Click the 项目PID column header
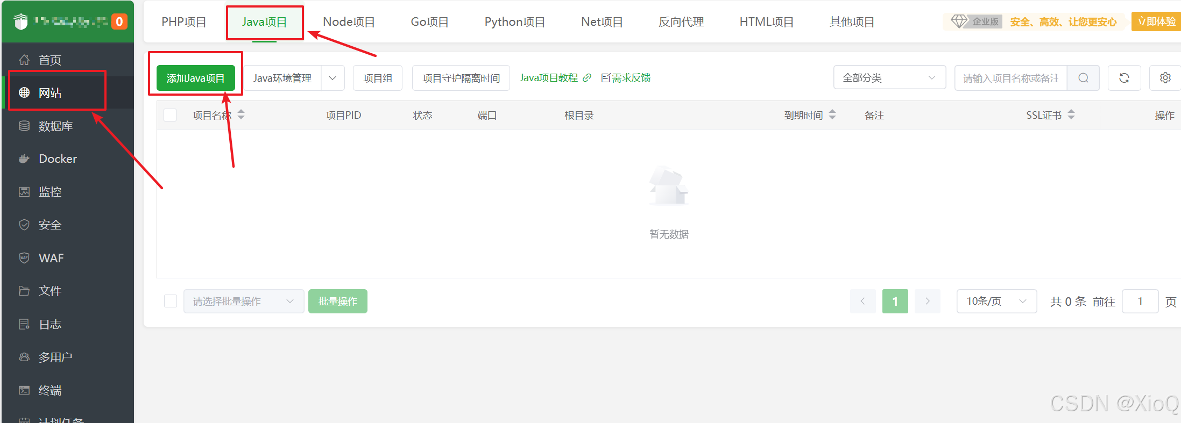The image size is (1181, 423). coord(343,115)
